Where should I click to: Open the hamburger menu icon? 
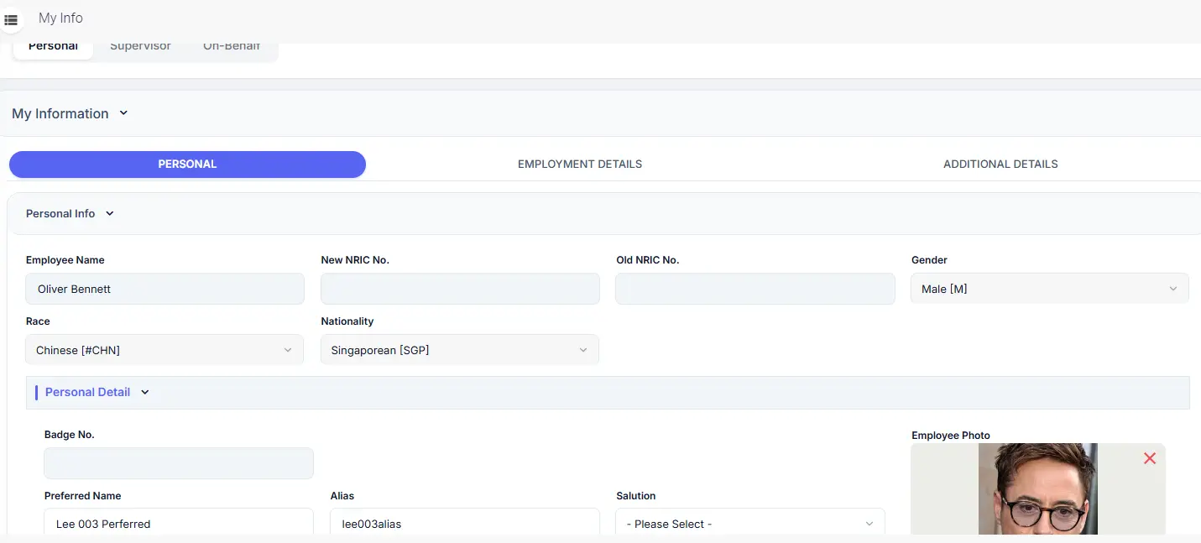point(11,18)
